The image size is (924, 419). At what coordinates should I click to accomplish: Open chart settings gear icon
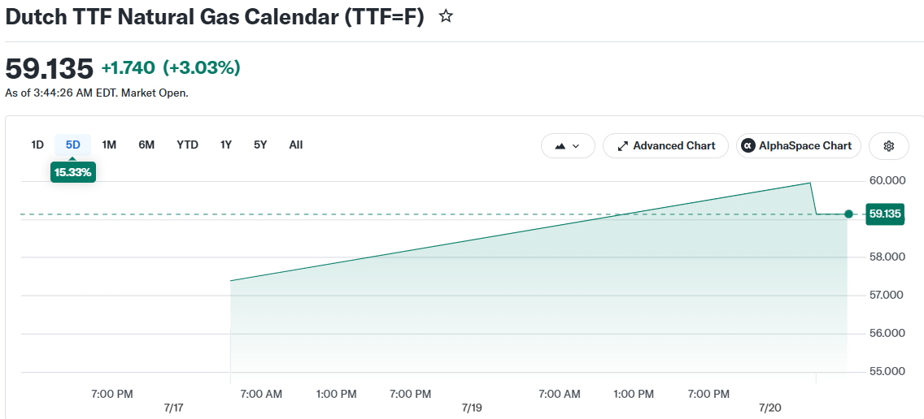(x=889, y=146)
